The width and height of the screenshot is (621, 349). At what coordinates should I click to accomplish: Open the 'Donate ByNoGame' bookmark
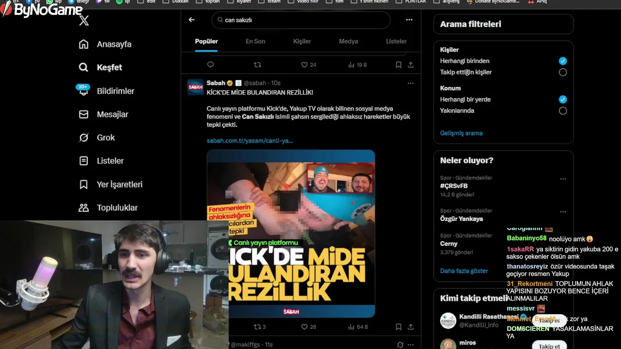[493, 2]
